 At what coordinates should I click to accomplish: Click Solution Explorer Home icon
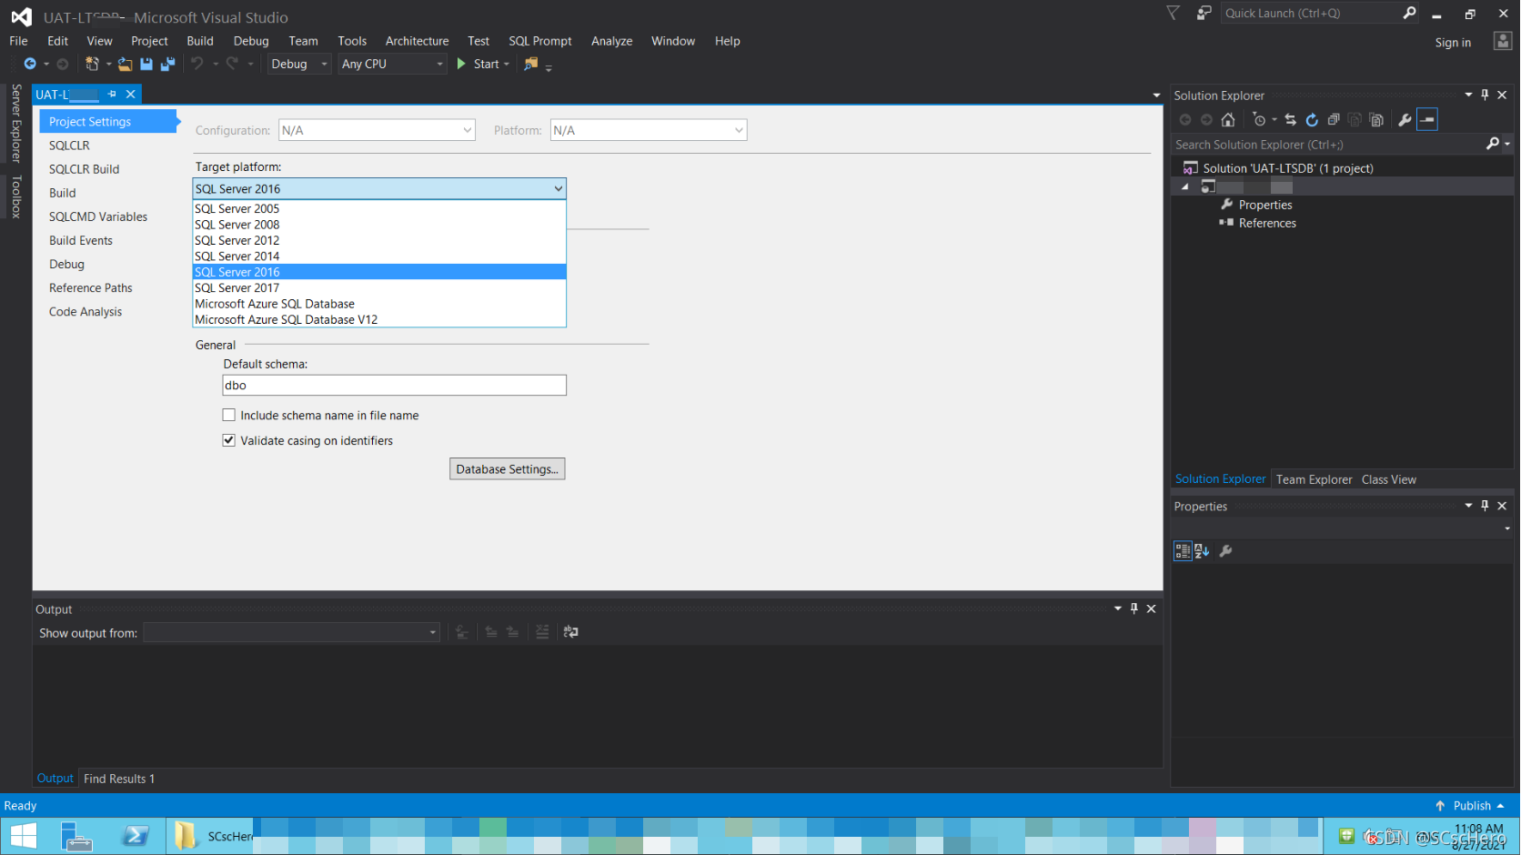[x=1228, y=120]
